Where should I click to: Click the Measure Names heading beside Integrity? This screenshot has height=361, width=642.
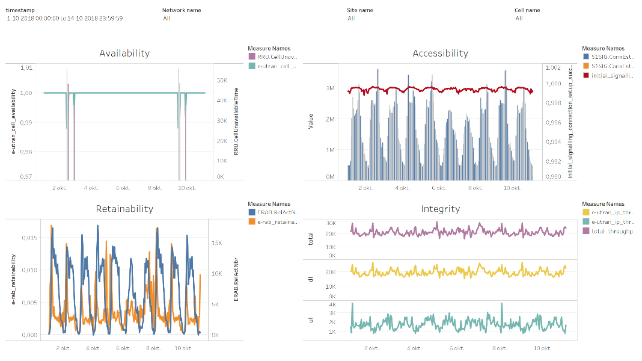point(603,204)
